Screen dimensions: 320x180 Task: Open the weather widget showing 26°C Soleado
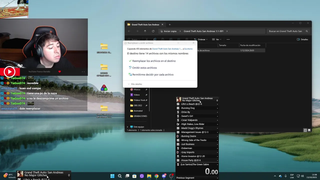click(x=9, y=176)
